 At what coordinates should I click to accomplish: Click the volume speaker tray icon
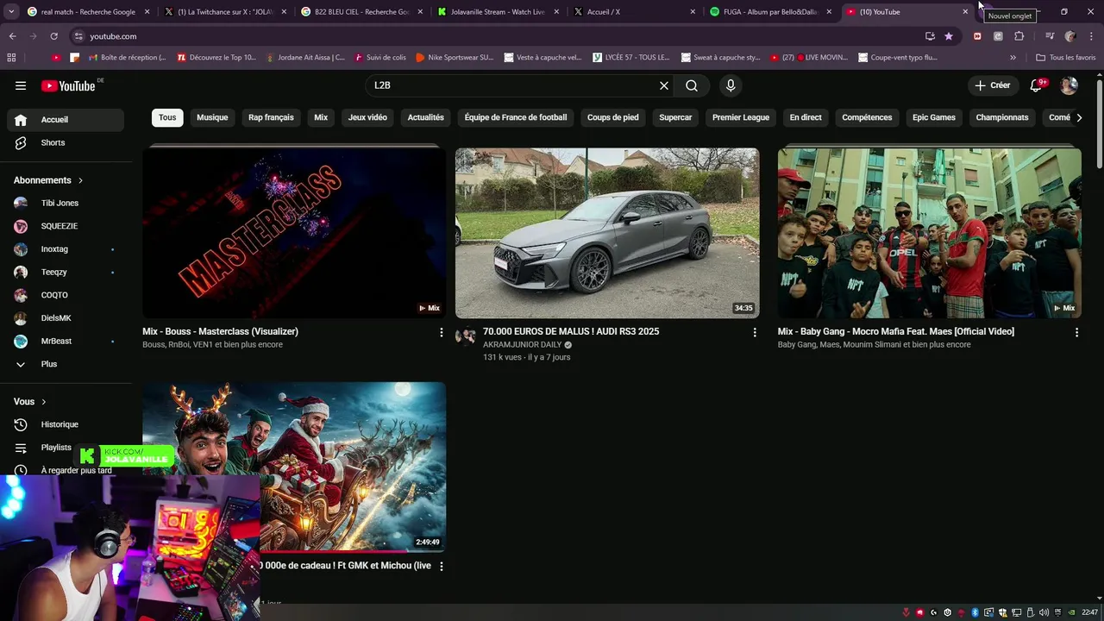coord(1044,612)
